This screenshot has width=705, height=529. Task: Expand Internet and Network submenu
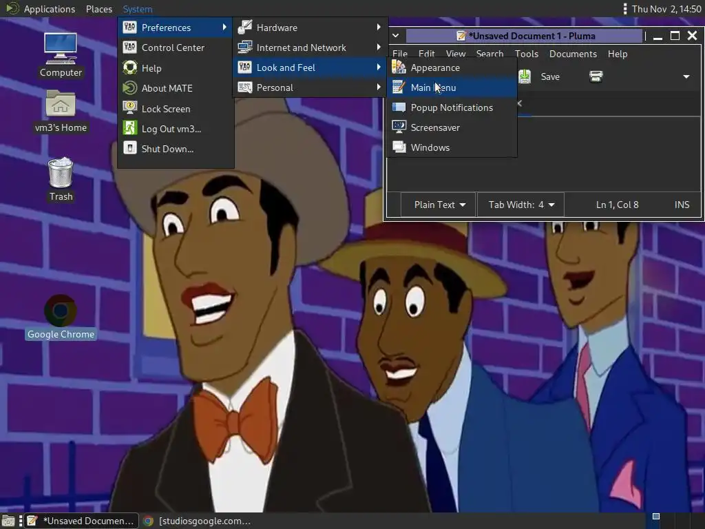pyautogui.click(x=310, y=48)
